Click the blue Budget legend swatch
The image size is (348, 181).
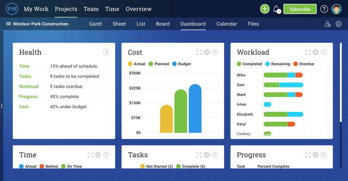(x=174, y=64)
